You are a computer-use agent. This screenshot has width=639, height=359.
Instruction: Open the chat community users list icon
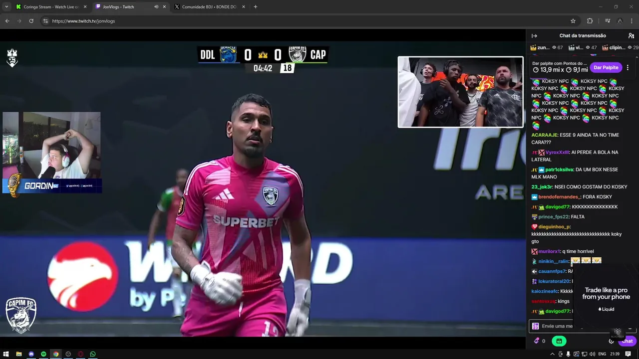(x=631, y=36)
